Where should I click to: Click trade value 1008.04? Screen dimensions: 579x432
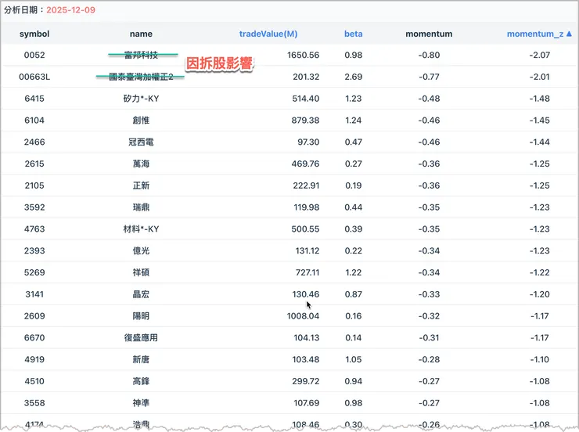pyautogui.click(x=303, y=316)
